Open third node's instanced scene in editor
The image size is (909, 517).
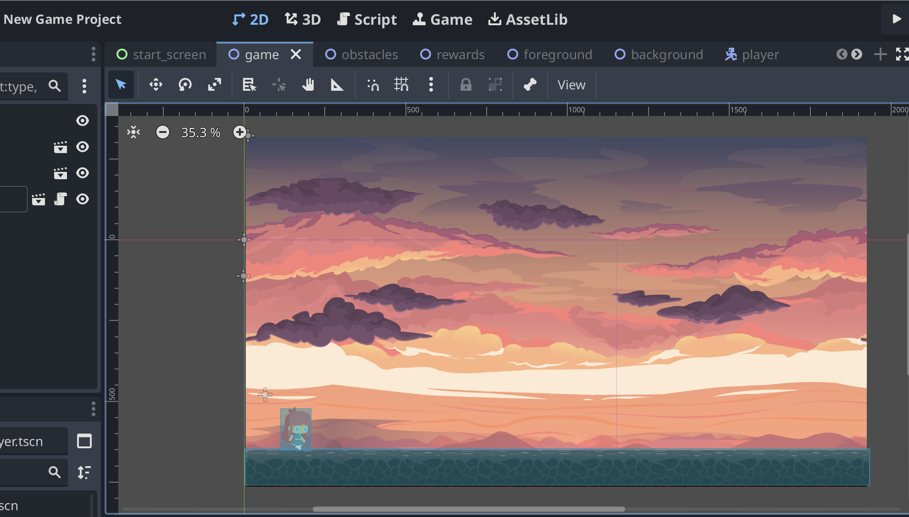tap(61, 173)
